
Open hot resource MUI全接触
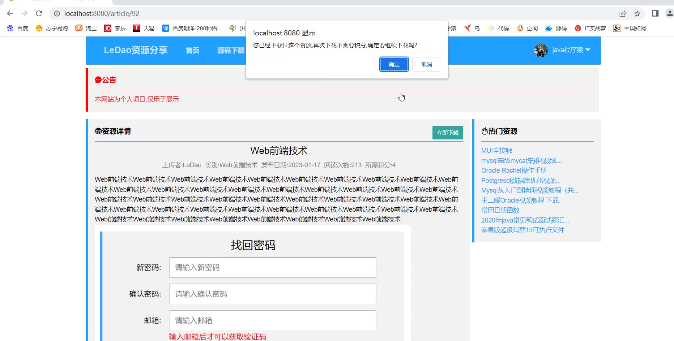point(496,150)
